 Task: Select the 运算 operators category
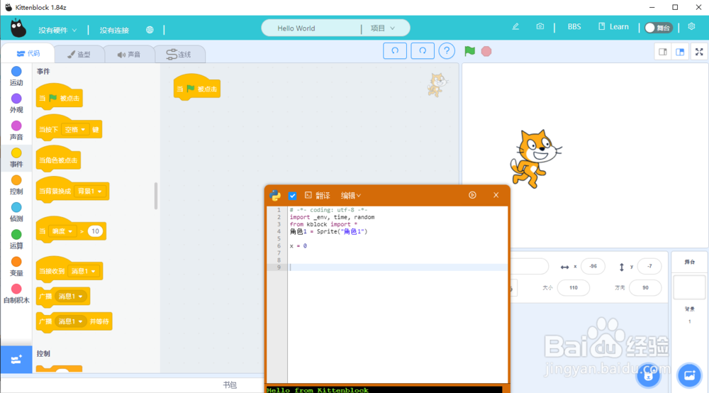16,239
